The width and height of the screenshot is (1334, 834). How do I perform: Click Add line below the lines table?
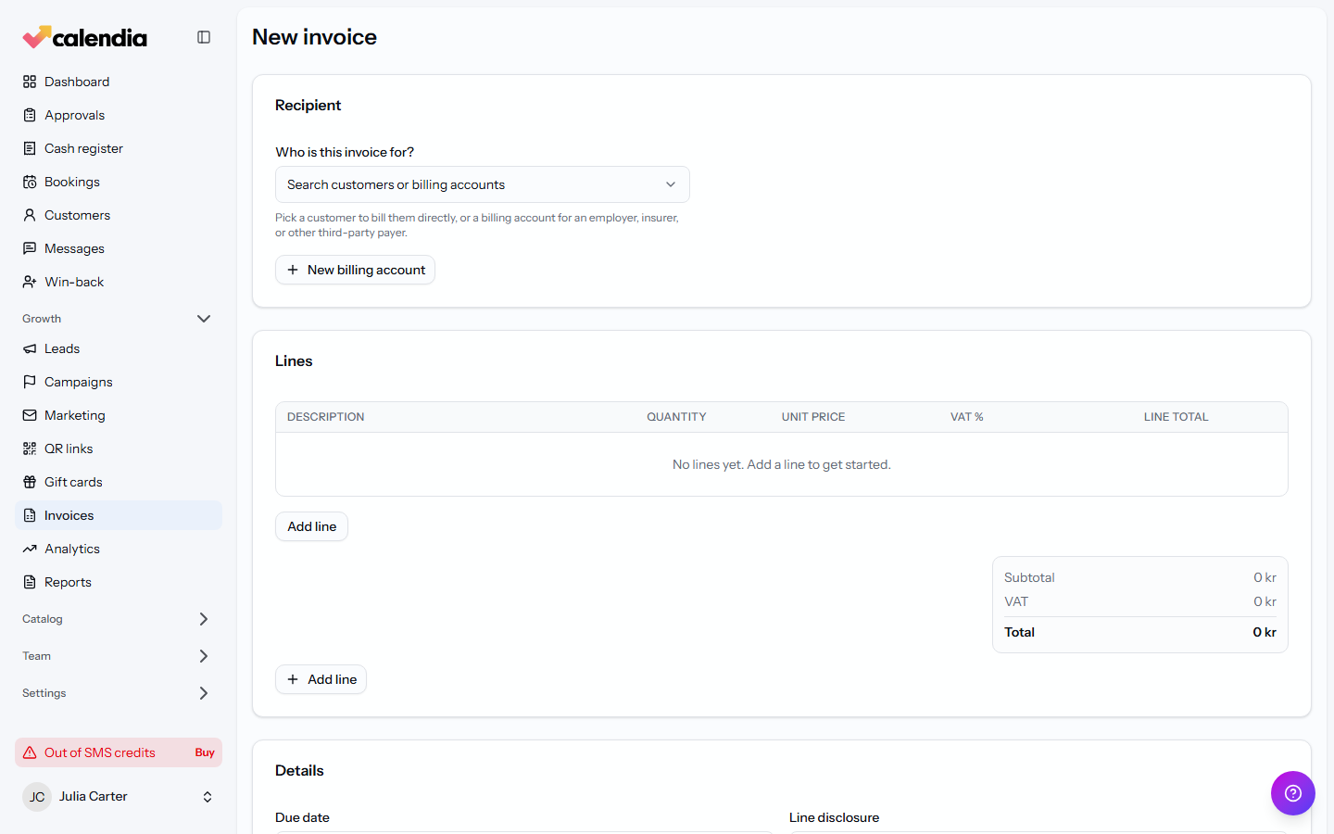coord(311,526)
